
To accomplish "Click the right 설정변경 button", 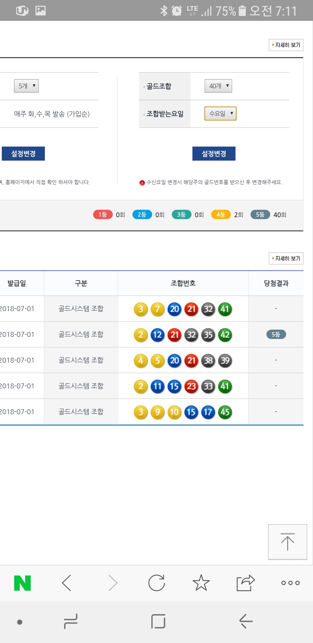I will tap(214, 154).
